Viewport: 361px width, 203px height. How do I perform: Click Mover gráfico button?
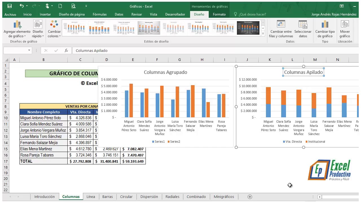click(345, 29)
